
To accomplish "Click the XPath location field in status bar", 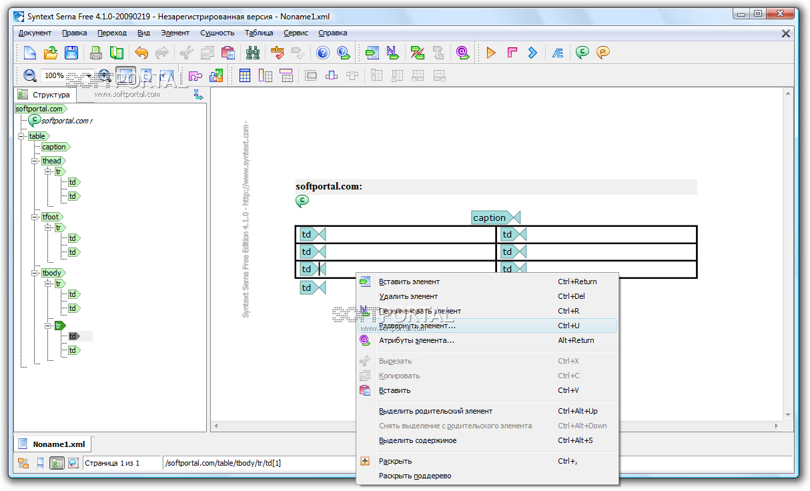I will pyautogui.click(x=260, y=463).
